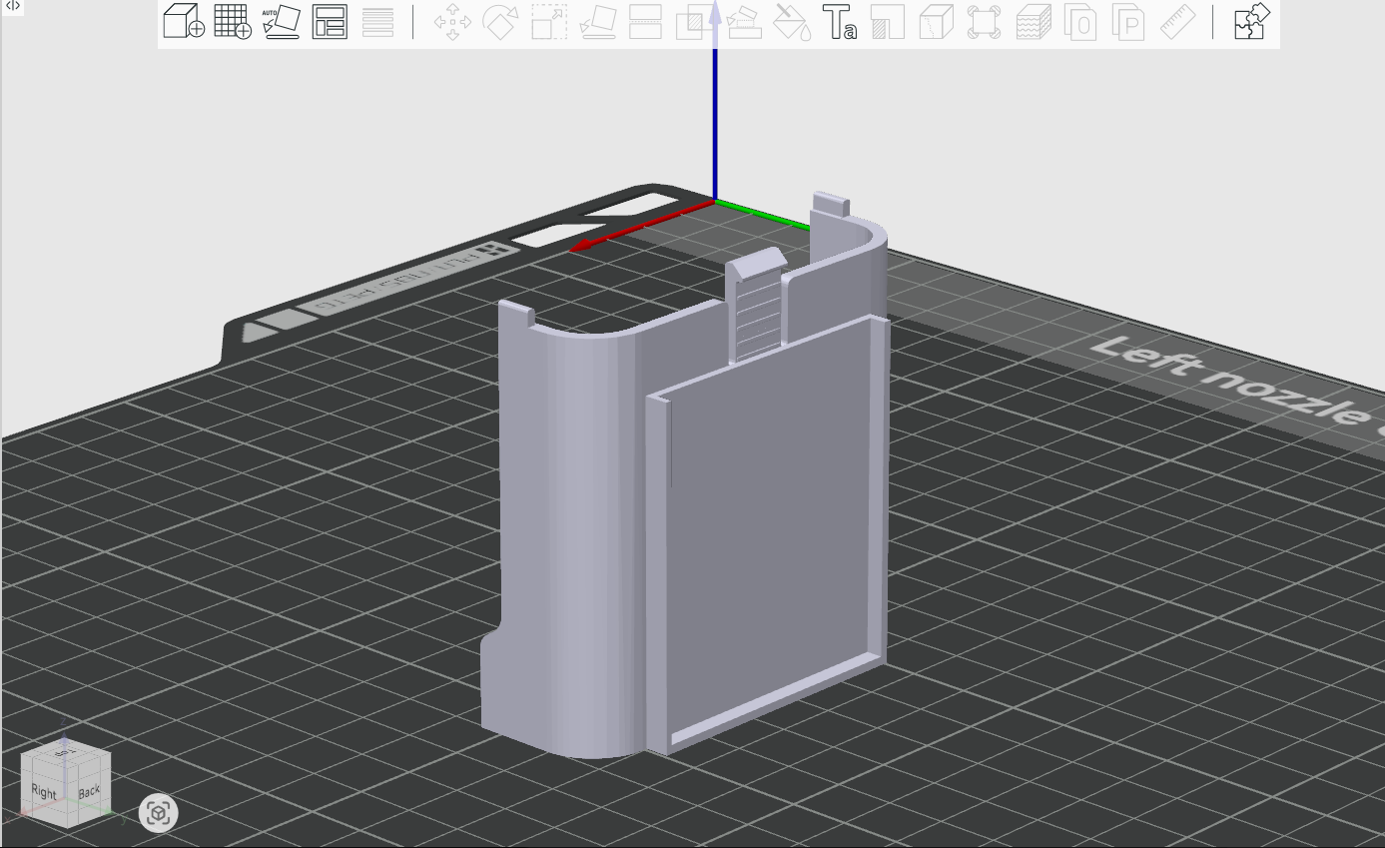This screenshot has height=848, width=1385.
Task: Click the Right face of the view cube
Action: click(x=44, y=792)
